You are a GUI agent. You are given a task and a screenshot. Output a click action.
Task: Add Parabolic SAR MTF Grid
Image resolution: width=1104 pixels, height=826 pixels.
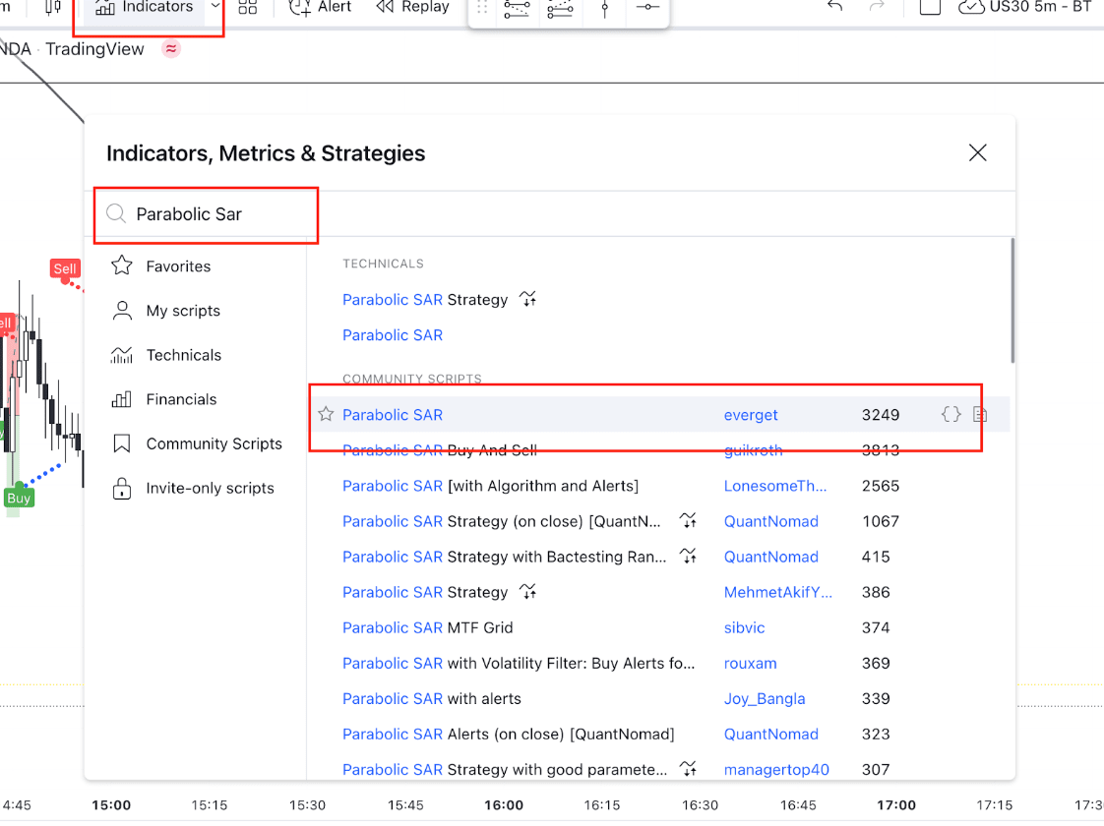[427, 627]
